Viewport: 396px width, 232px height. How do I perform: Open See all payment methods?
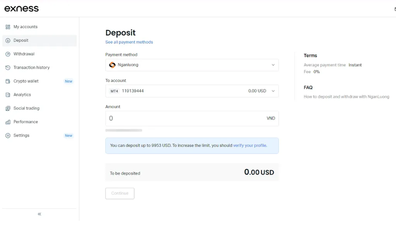point(129,42)
